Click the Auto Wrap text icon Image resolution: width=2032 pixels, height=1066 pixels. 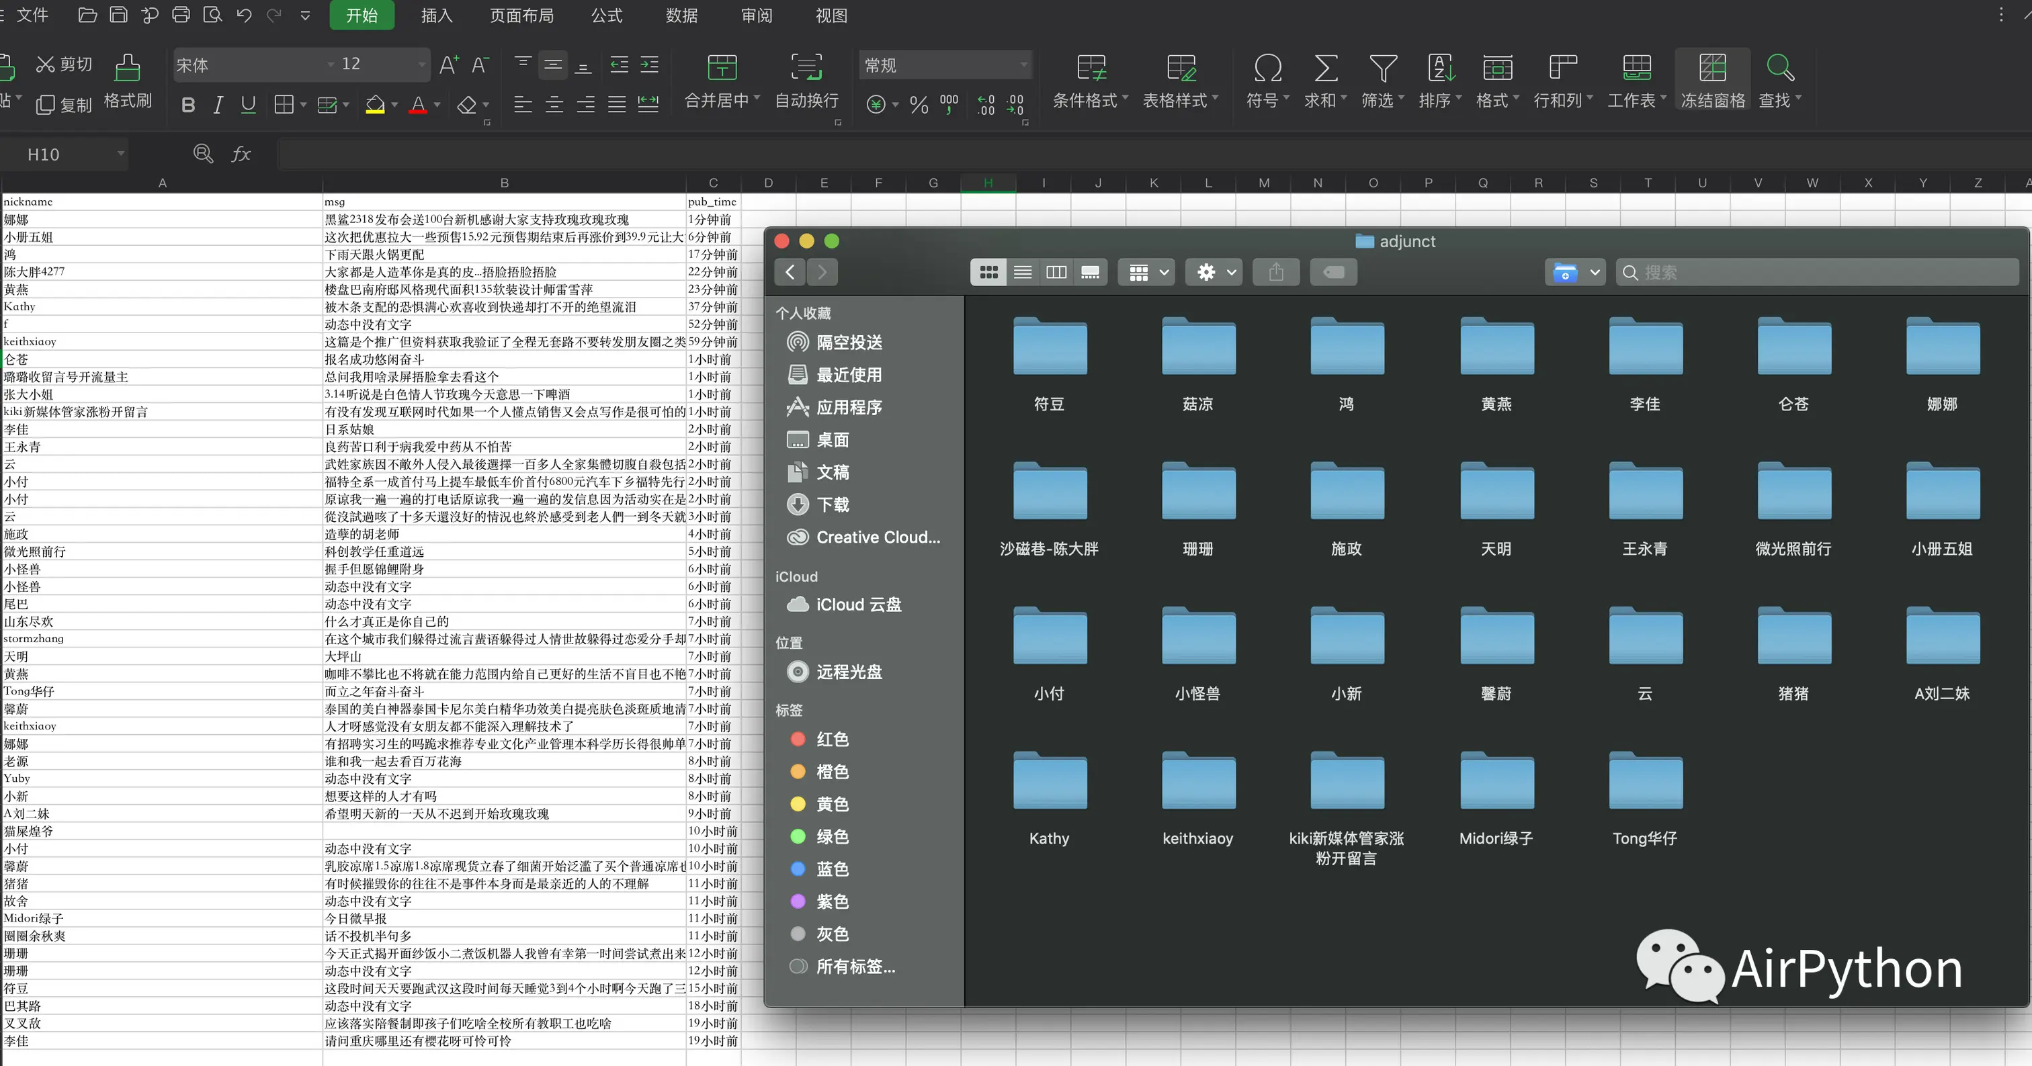click(x=806, y=68)
